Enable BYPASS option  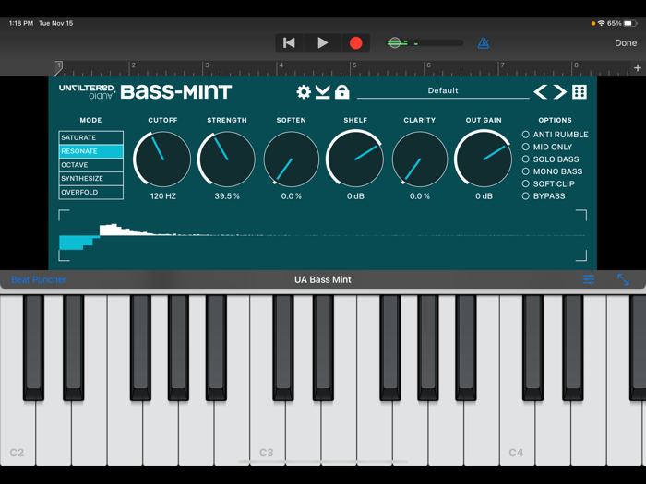tap(544, 196)
